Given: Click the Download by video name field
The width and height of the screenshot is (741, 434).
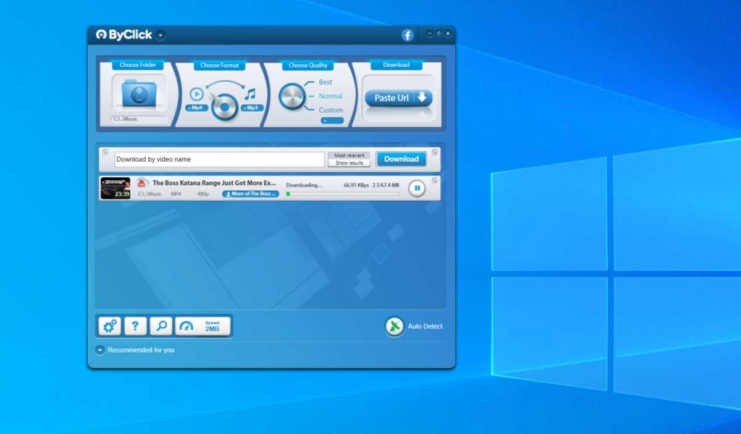Looking at the screenshot, I should pyautogui.click(x=219, y=159).
